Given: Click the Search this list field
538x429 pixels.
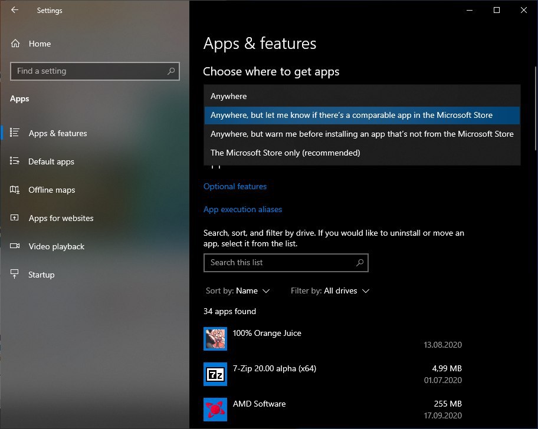Looking at the screenshot, I should click(x=286, y=263).
